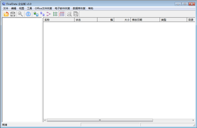Open the 电子邮件恢复 menu
Image resolution: width=197 pixels, height=128 pixels.
(62, 9)
